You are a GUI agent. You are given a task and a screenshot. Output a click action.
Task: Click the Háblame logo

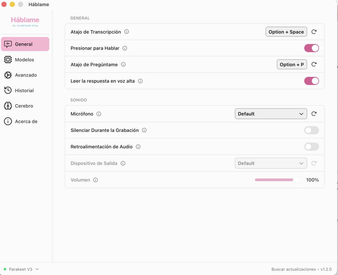(25, 21)
